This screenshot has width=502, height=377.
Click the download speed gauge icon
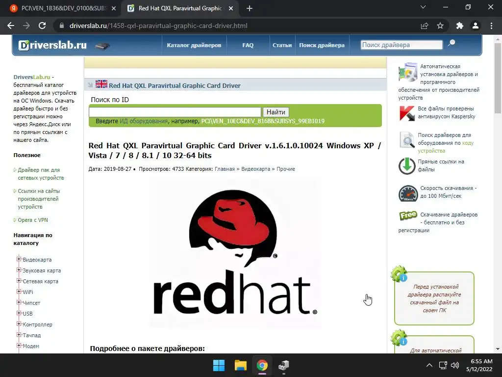click(x=408, y=193)
